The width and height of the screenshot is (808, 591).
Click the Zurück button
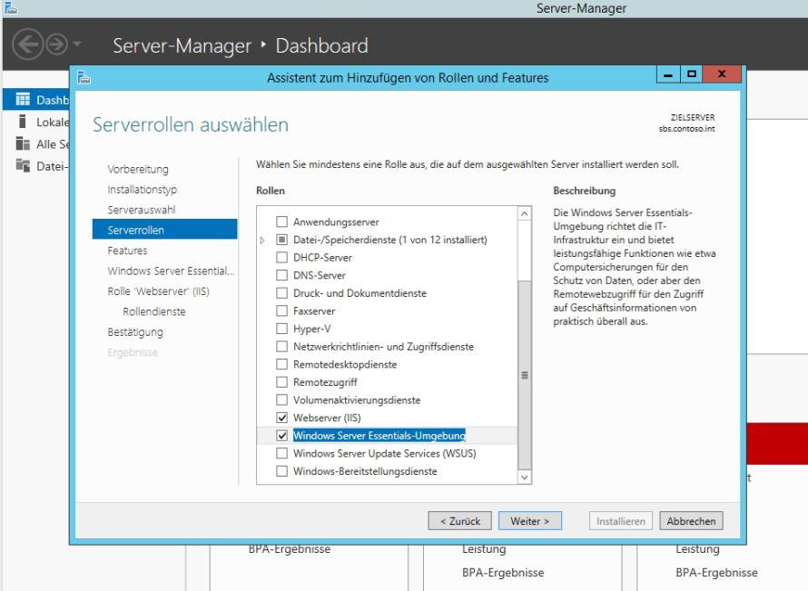[x=459, y=521]
